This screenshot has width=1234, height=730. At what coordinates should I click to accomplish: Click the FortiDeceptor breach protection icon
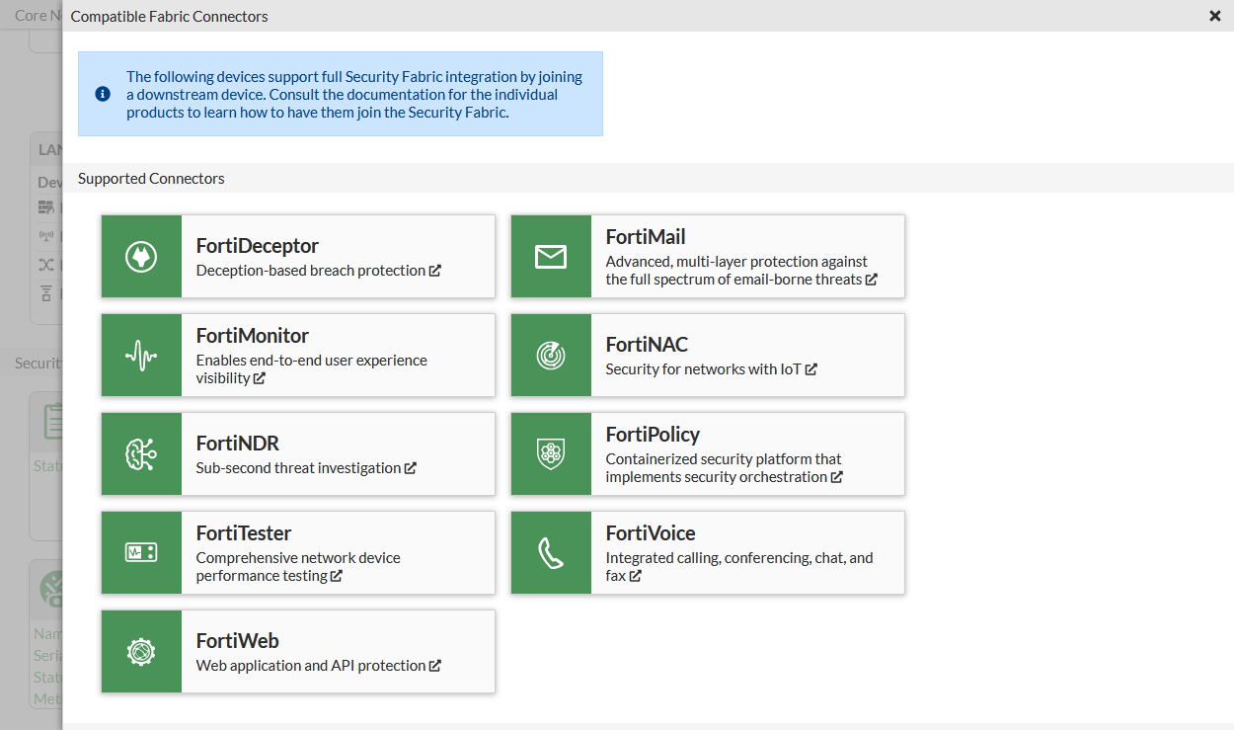click(141, 256)
